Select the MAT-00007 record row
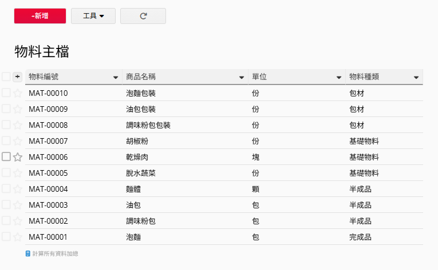Image resolution: width=438 pixels, height=270 pixels. [48, 141]
